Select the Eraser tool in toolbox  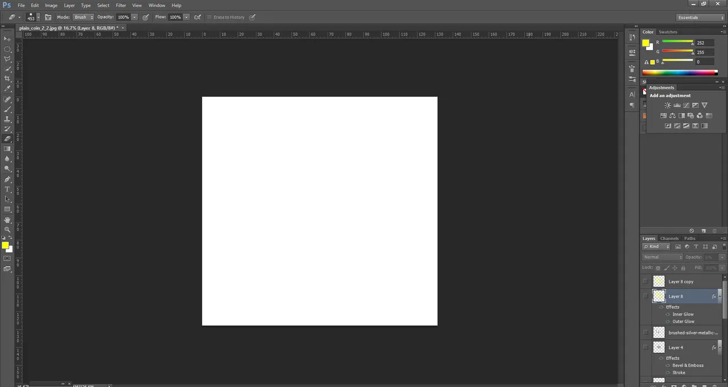pyautogui.click(x=7, y=139)
